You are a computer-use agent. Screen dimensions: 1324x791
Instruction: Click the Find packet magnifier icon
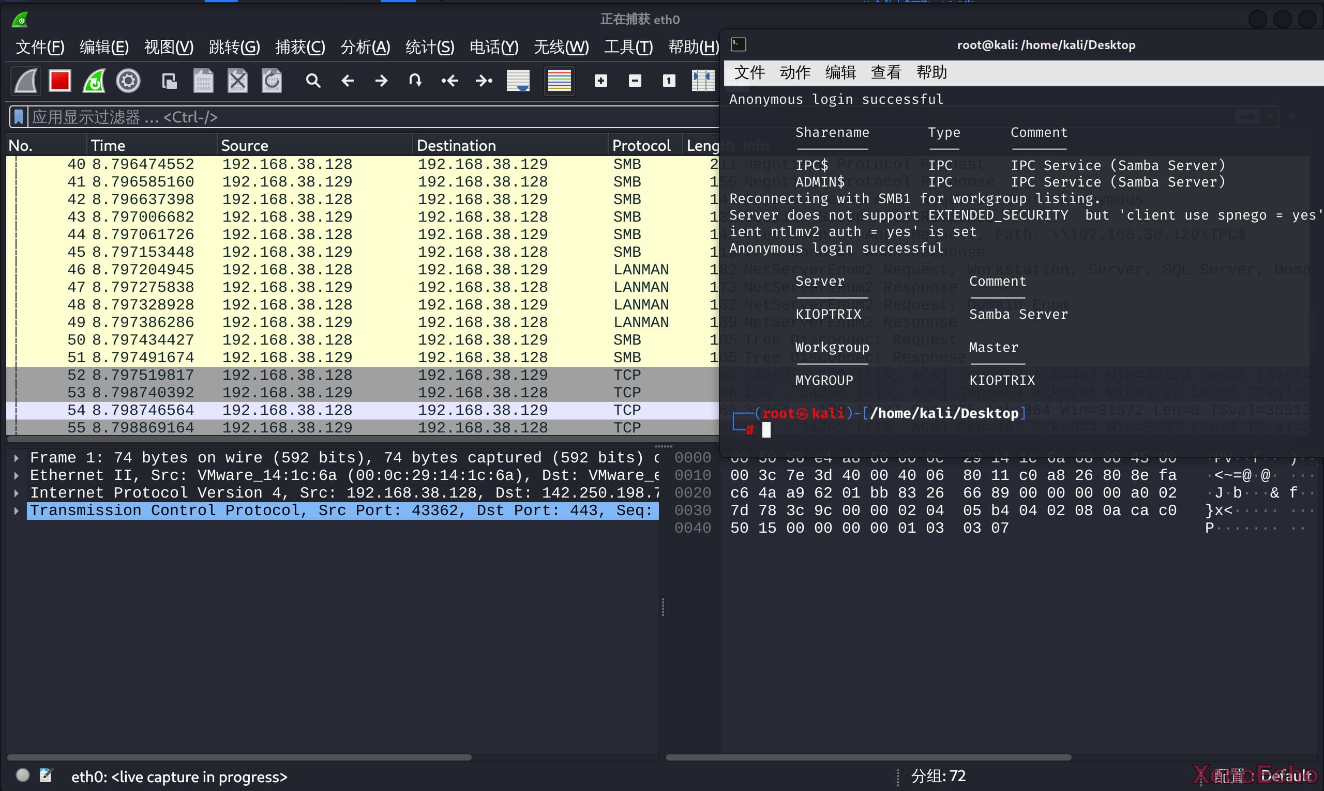pyautogui.click(x=313, y=81)
